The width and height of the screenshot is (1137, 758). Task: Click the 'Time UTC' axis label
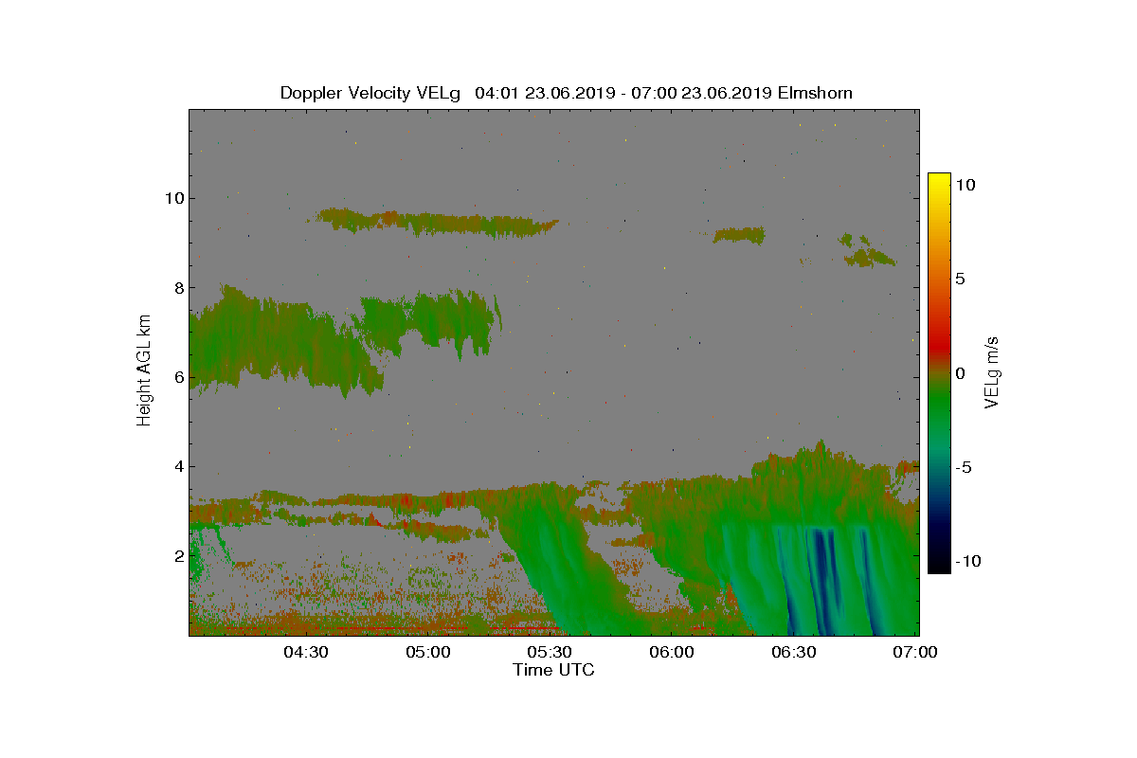click(x=554, y=671)
